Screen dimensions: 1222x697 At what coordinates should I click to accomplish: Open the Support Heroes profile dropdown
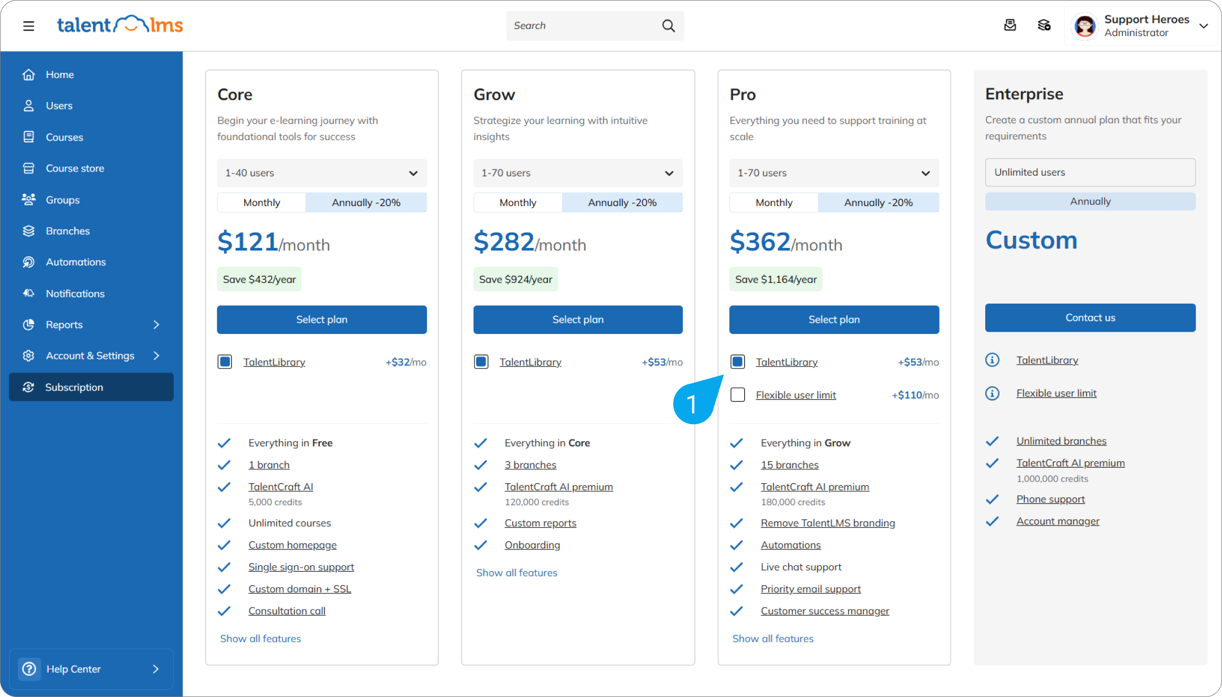coord(1141,25)
